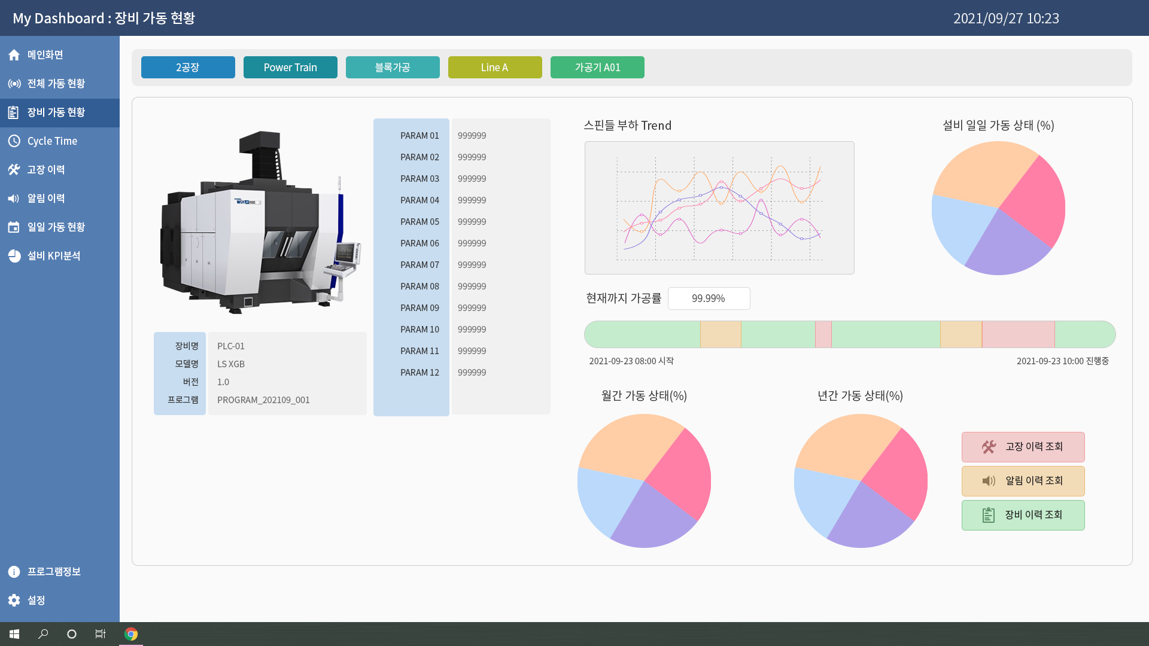The width and height of the screenshot is (1149, 646).
Task: Click the long red segment of the operation timeline
Action: (1019, 334)
